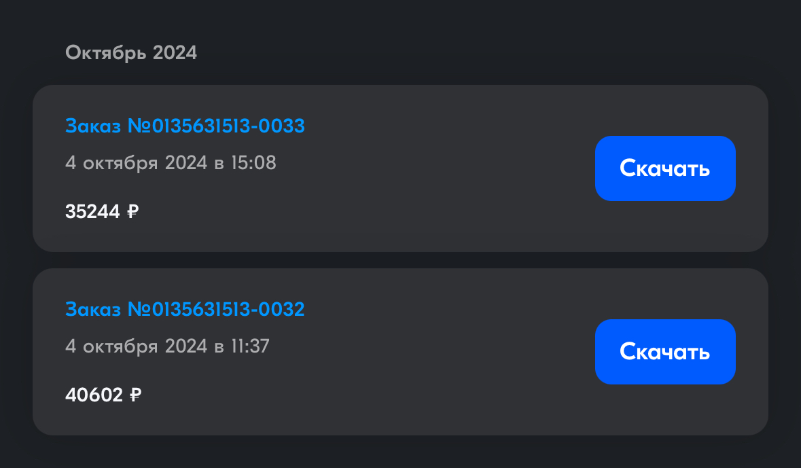Download the invoice for order 0135631513-0032
This screenshot has width=801, height=468.
click(x=665, y=352)
